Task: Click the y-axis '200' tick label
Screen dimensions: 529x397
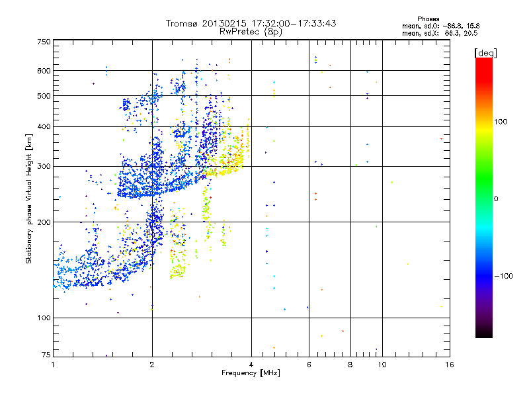Action: click(x=44, y=222)
